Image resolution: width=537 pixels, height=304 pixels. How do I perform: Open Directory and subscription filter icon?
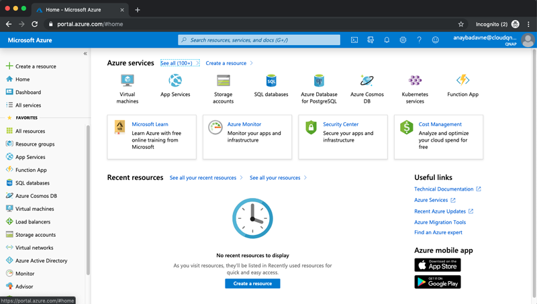[x=371, y=40]
